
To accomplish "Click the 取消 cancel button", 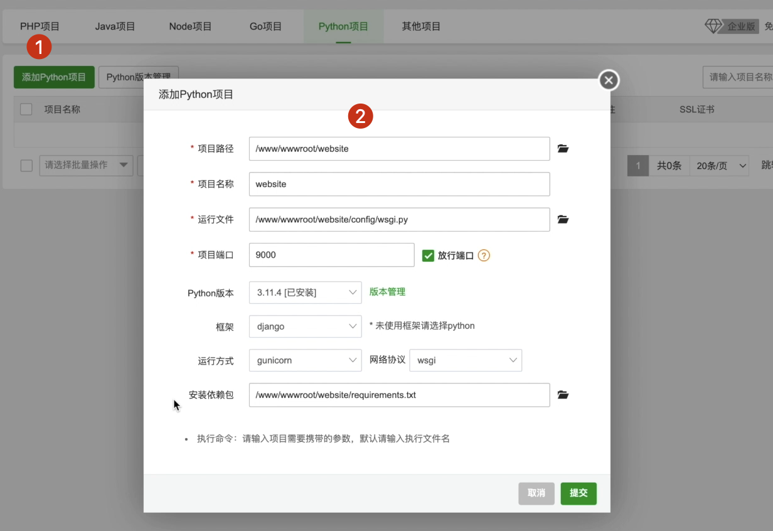I will (x=536, y=493).
